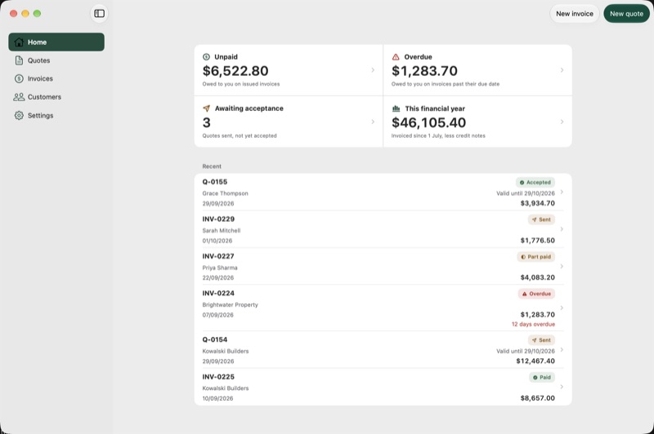Open INV-0227 row chevron
654x434 pixels.
point(562,266)
